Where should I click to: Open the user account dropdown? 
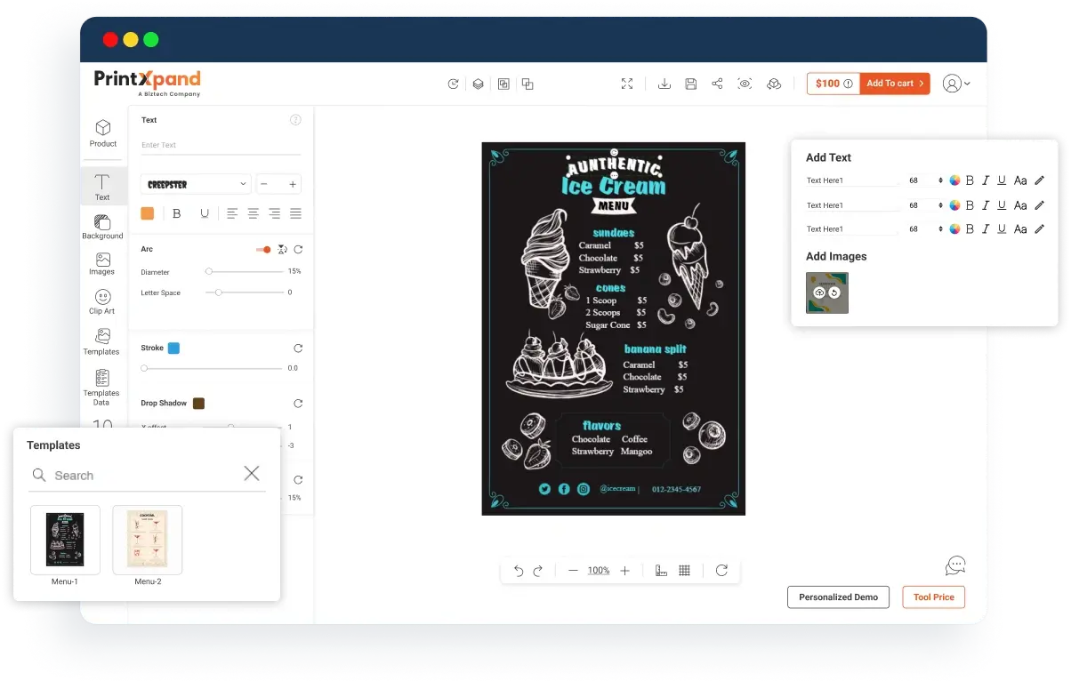(956, 84)
